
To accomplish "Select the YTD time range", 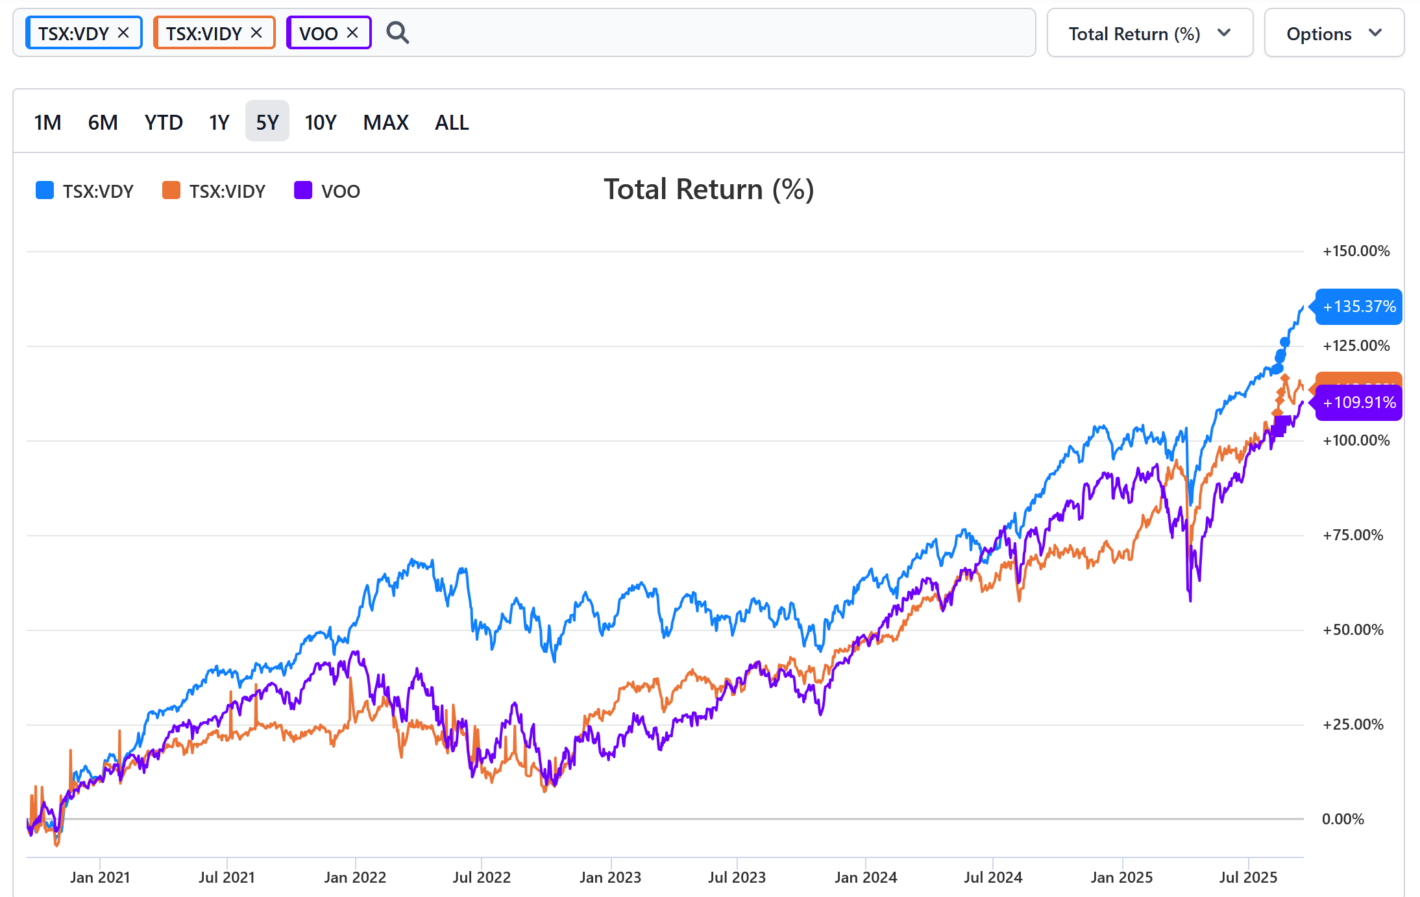I will pyautogui.click(x=164, y=122).
